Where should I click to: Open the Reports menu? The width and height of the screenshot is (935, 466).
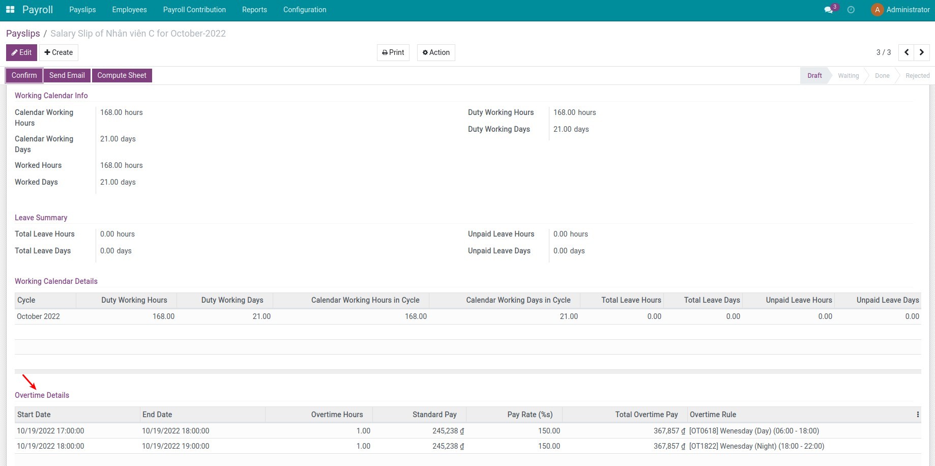254,10
